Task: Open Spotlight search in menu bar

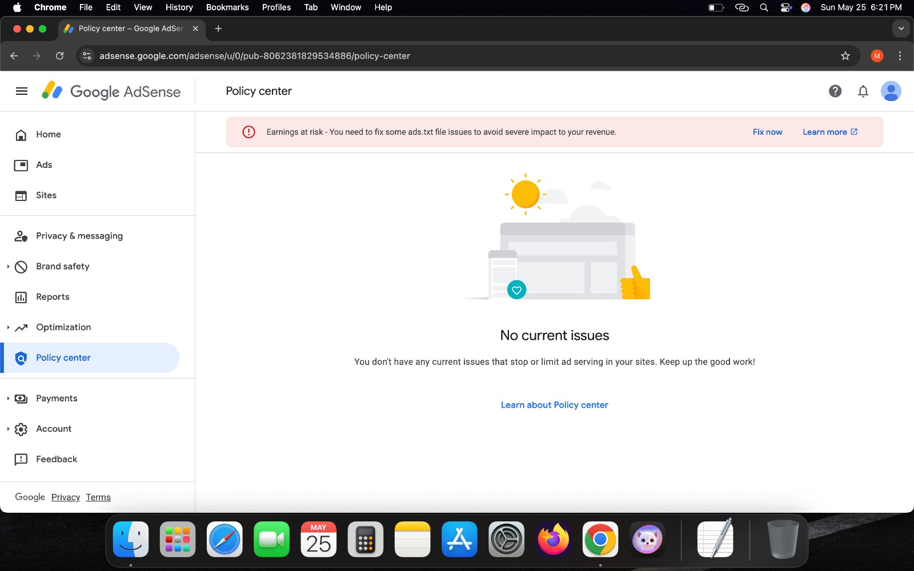Action: 764,7
